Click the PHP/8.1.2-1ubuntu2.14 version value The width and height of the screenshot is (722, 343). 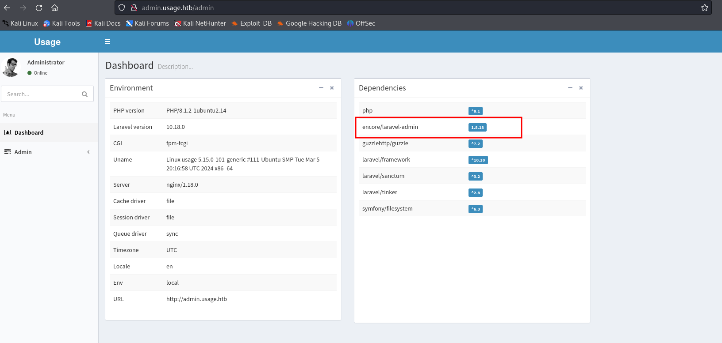coord(196,110)
